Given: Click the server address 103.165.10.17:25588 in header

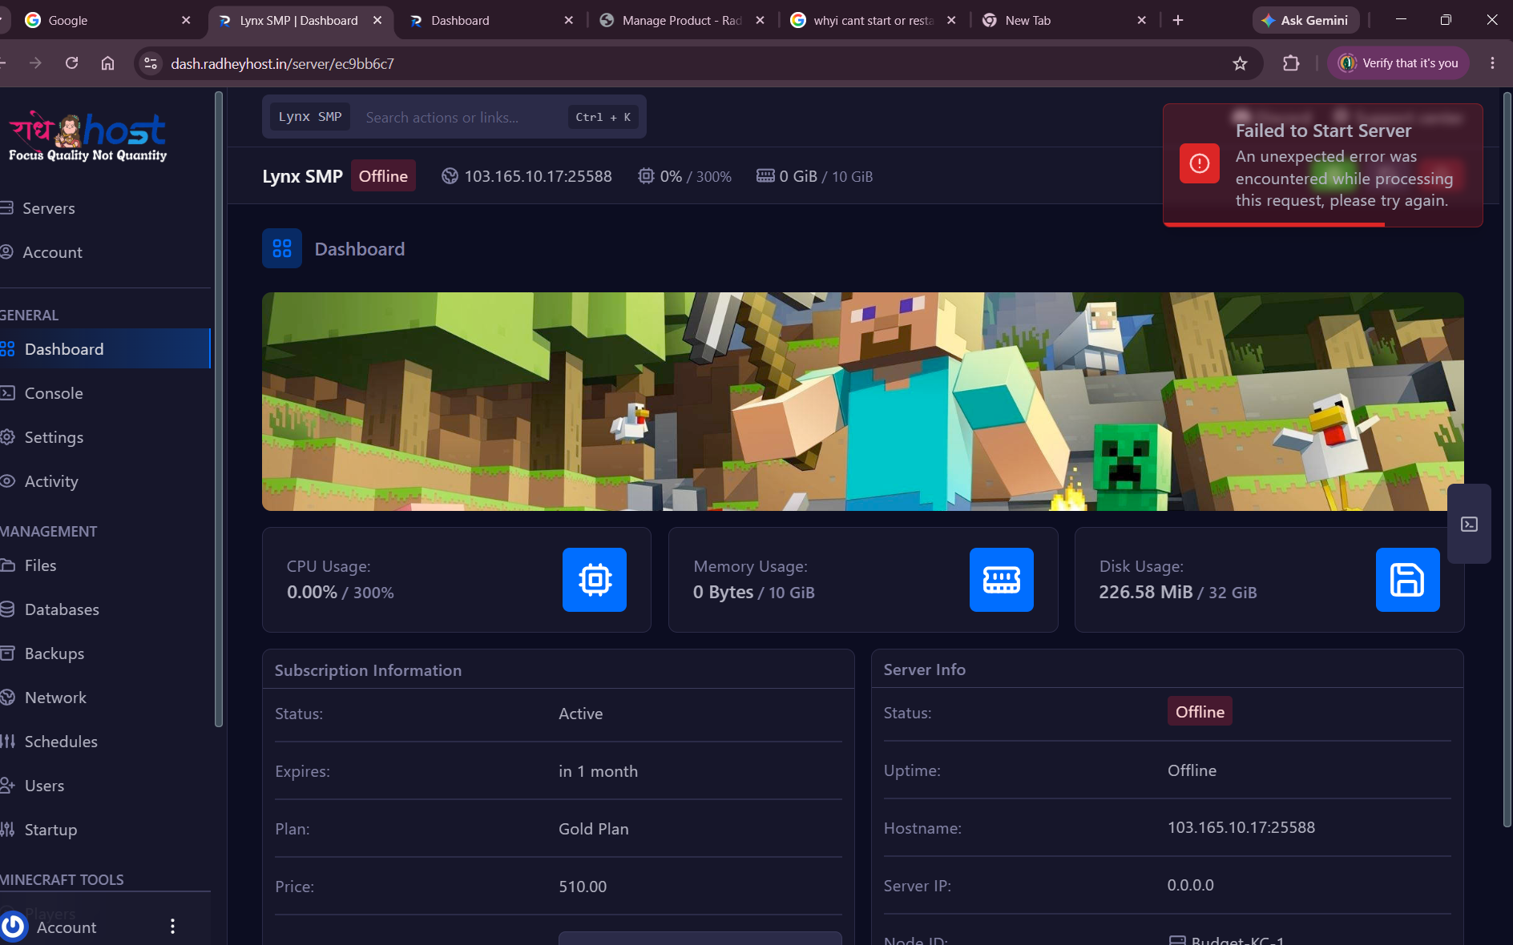Looking at the screenshot, I should point(538,176).
